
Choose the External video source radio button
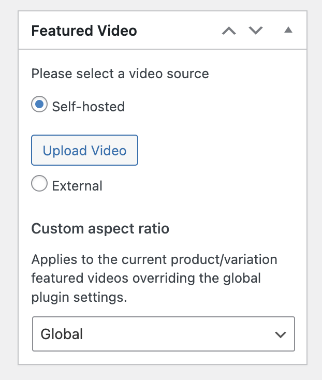tap(39, 184)
